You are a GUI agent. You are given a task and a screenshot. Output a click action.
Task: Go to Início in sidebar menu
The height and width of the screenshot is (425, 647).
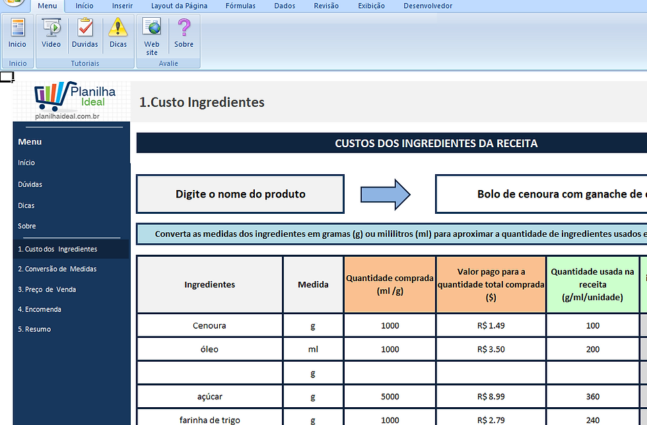(26, 162)
